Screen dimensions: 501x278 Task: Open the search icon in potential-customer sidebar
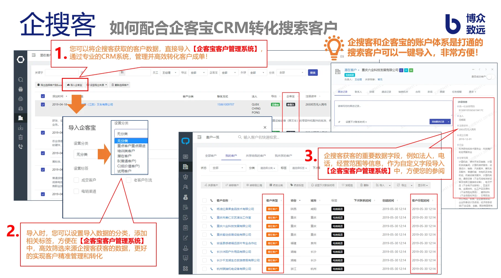pos(20,80)
